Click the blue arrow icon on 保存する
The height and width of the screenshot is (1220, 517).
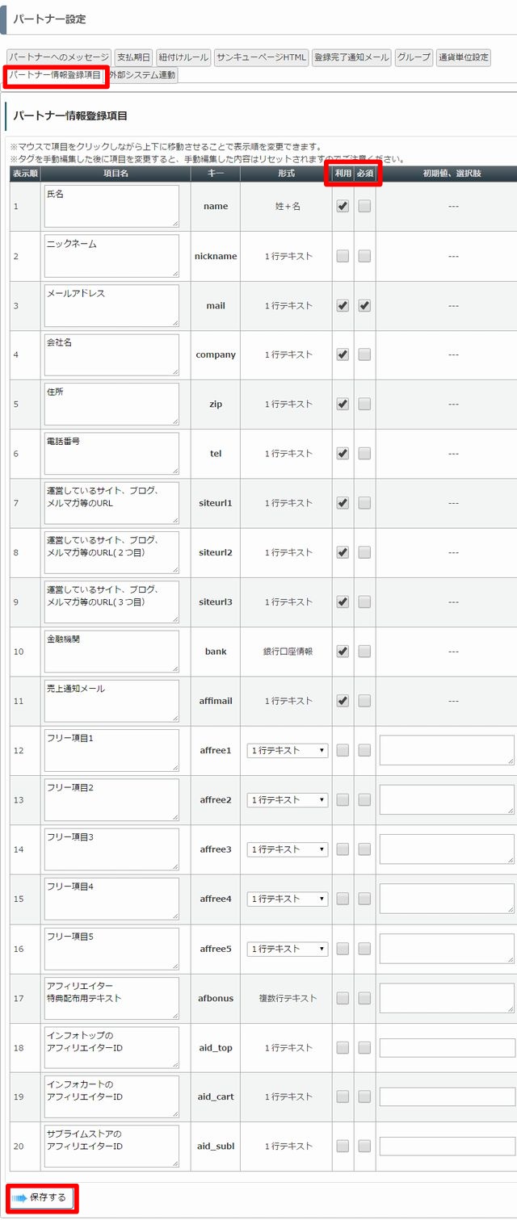[x=19, y=1197]
